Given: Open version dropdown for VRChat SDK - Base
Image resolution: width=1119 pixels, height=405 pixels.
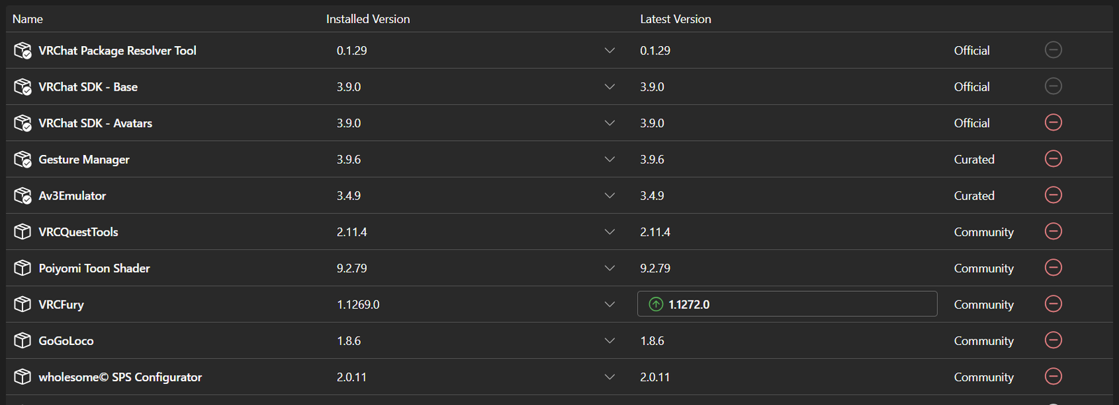Looking at the screenshot, I should click(x=609, y=87).
